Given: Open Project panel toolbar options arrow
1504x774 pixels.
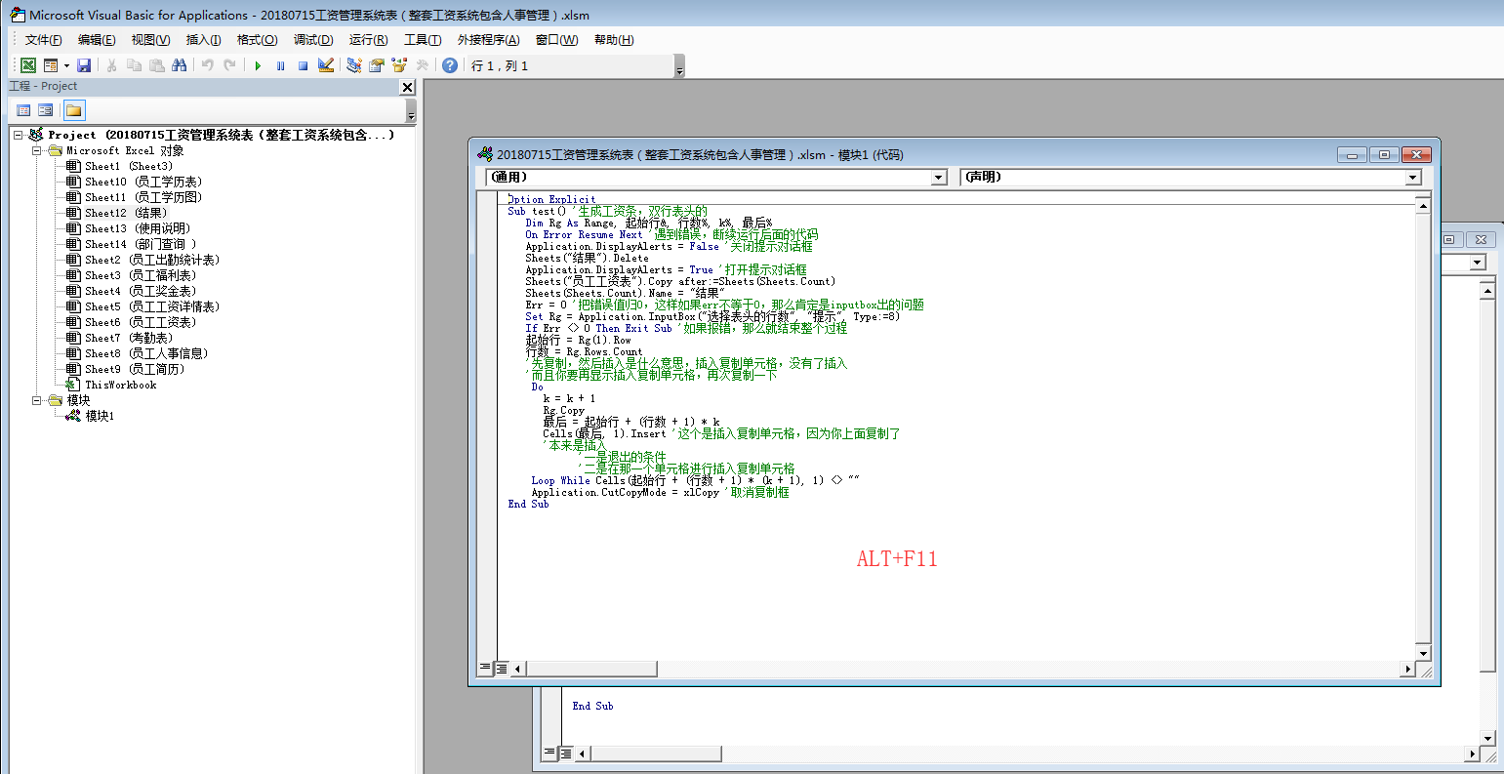Looking at the screenshot, I should pos(411,111).
